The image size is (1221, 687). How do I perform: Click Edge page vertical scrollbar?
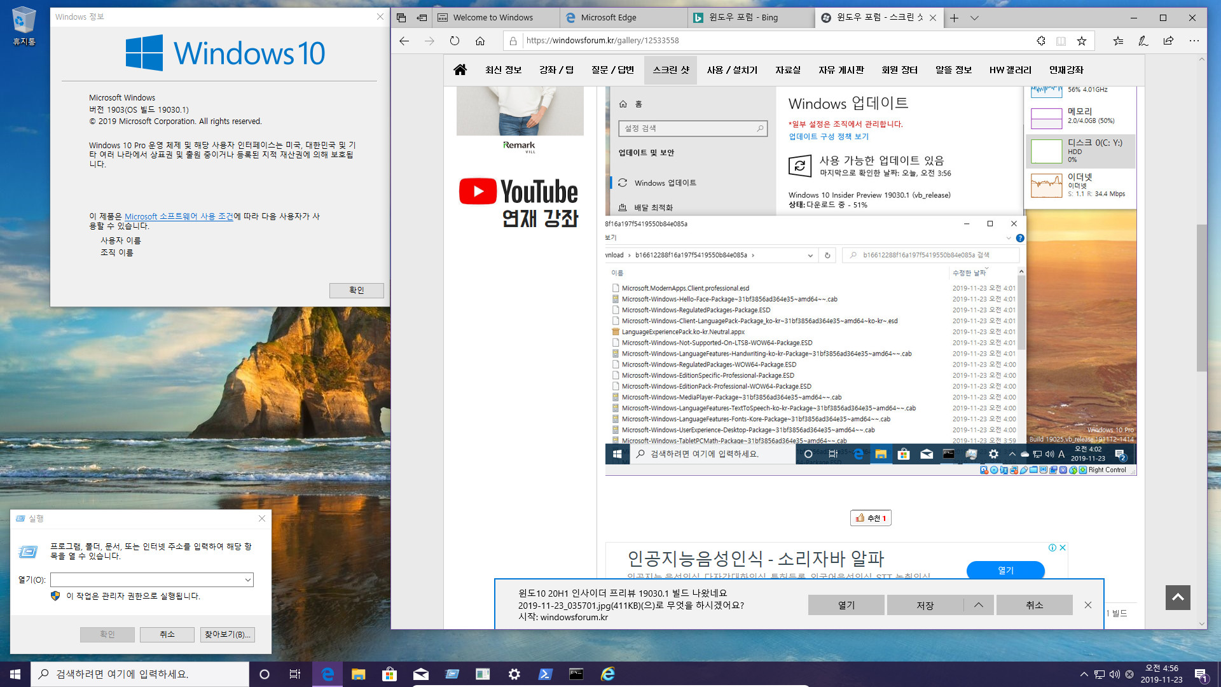click(1201, 298)
